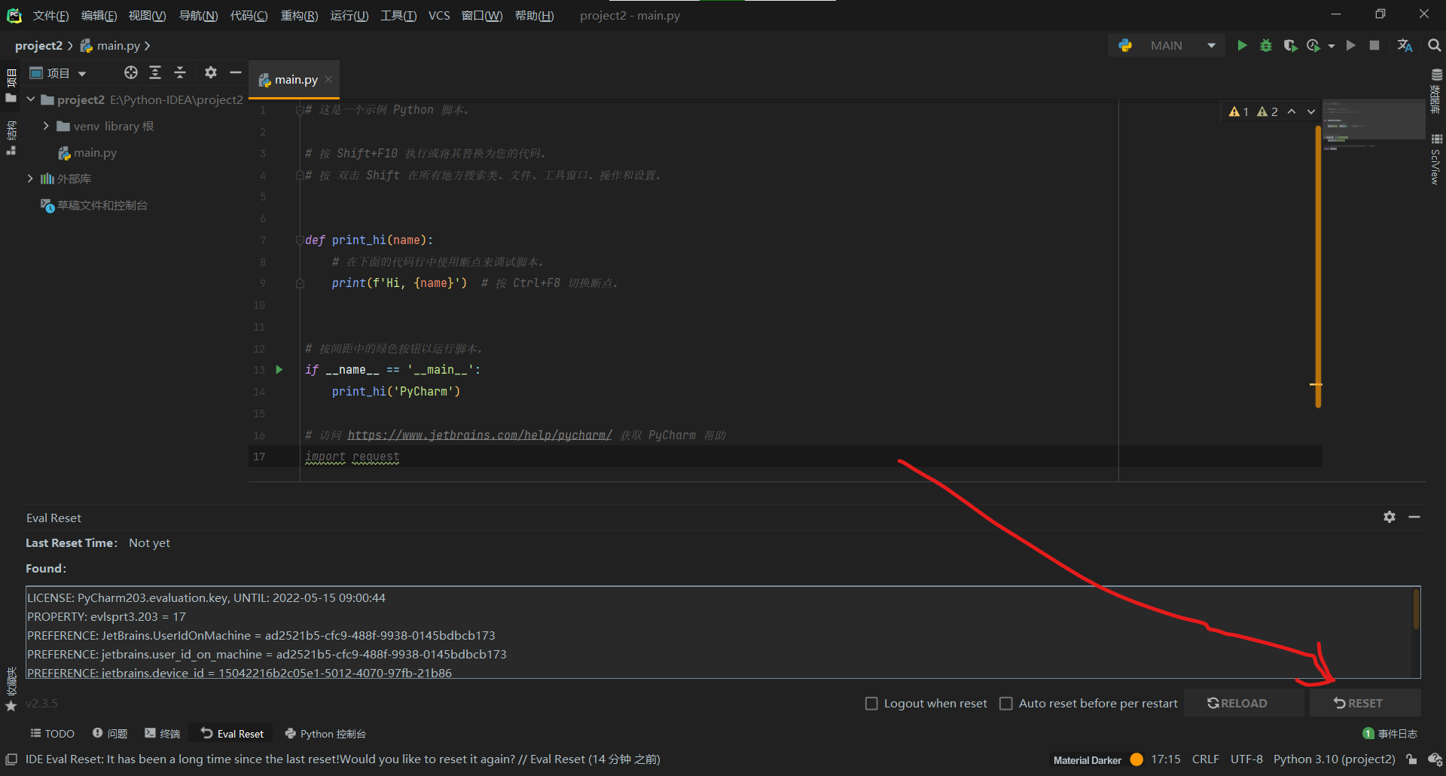Viewport: 1446px width, 776px height.
Task: Click the stop square icon in toolbar
Action: coord(1374,46)
